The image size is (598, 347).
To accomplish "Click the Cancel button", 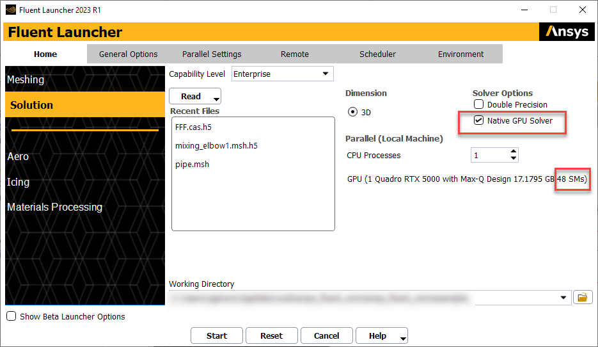I will coord(326,335).
